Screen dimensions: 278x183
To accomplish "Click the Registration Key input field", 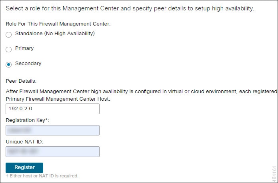I will click(52, 130).
